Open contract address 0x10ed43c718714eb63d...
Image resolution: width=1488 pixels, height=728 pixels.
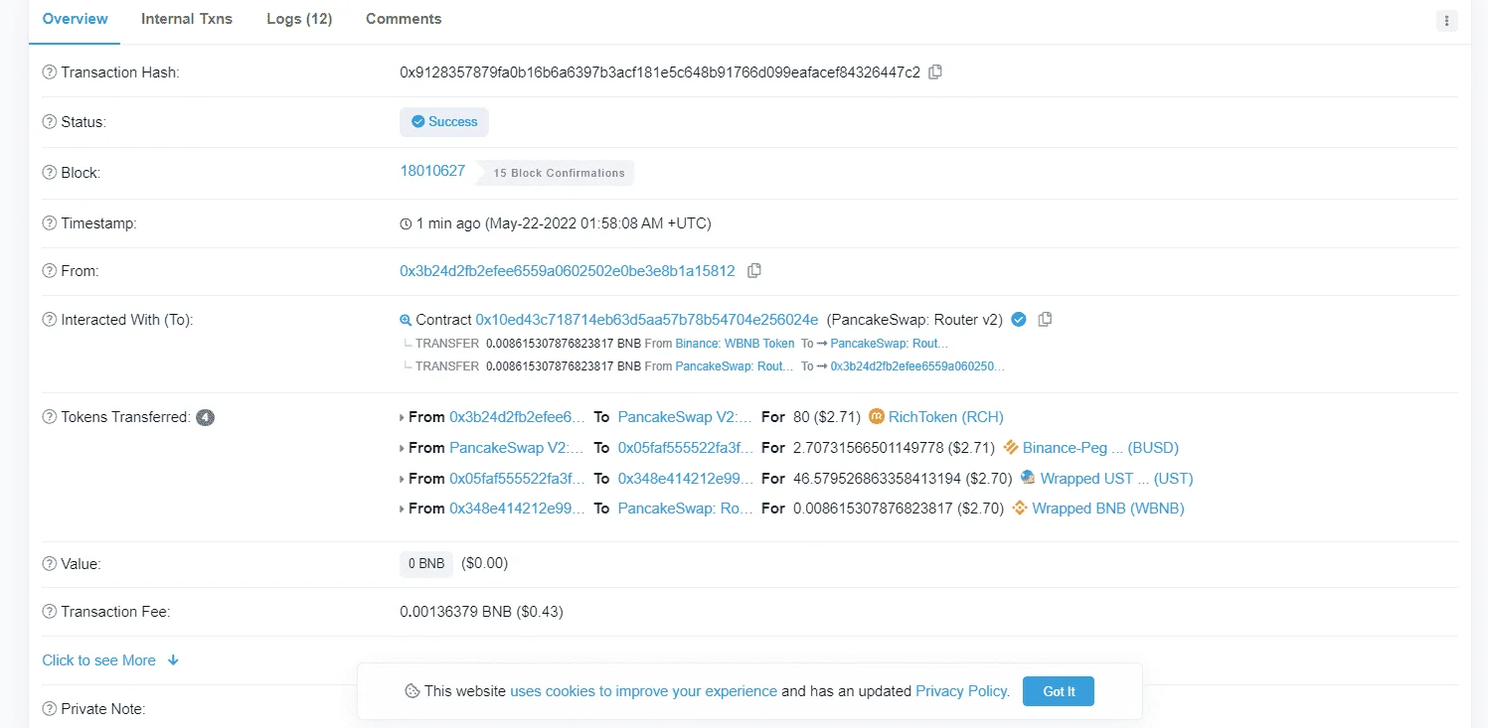(647, 319)
